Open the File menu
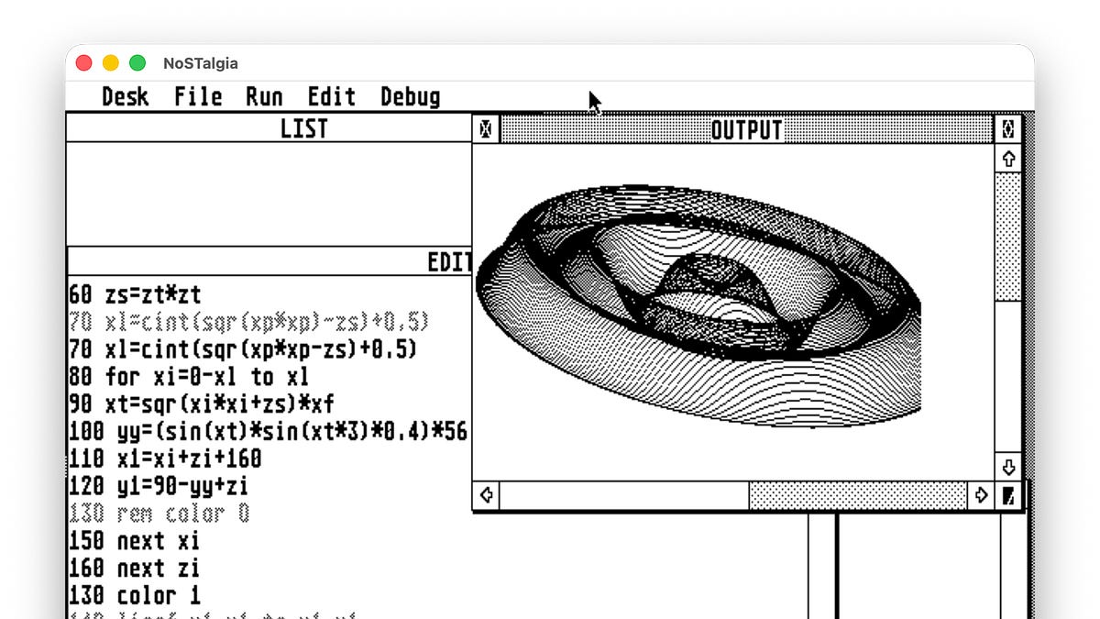This screenshot has width=1100, height=619. (x=198, y=96)
